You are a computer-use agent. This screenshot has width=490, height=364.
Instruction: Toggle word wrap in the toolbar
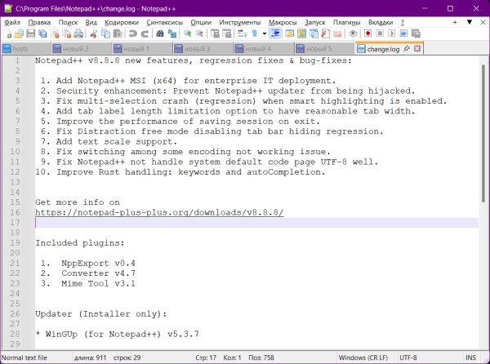[x=243, y=33]
